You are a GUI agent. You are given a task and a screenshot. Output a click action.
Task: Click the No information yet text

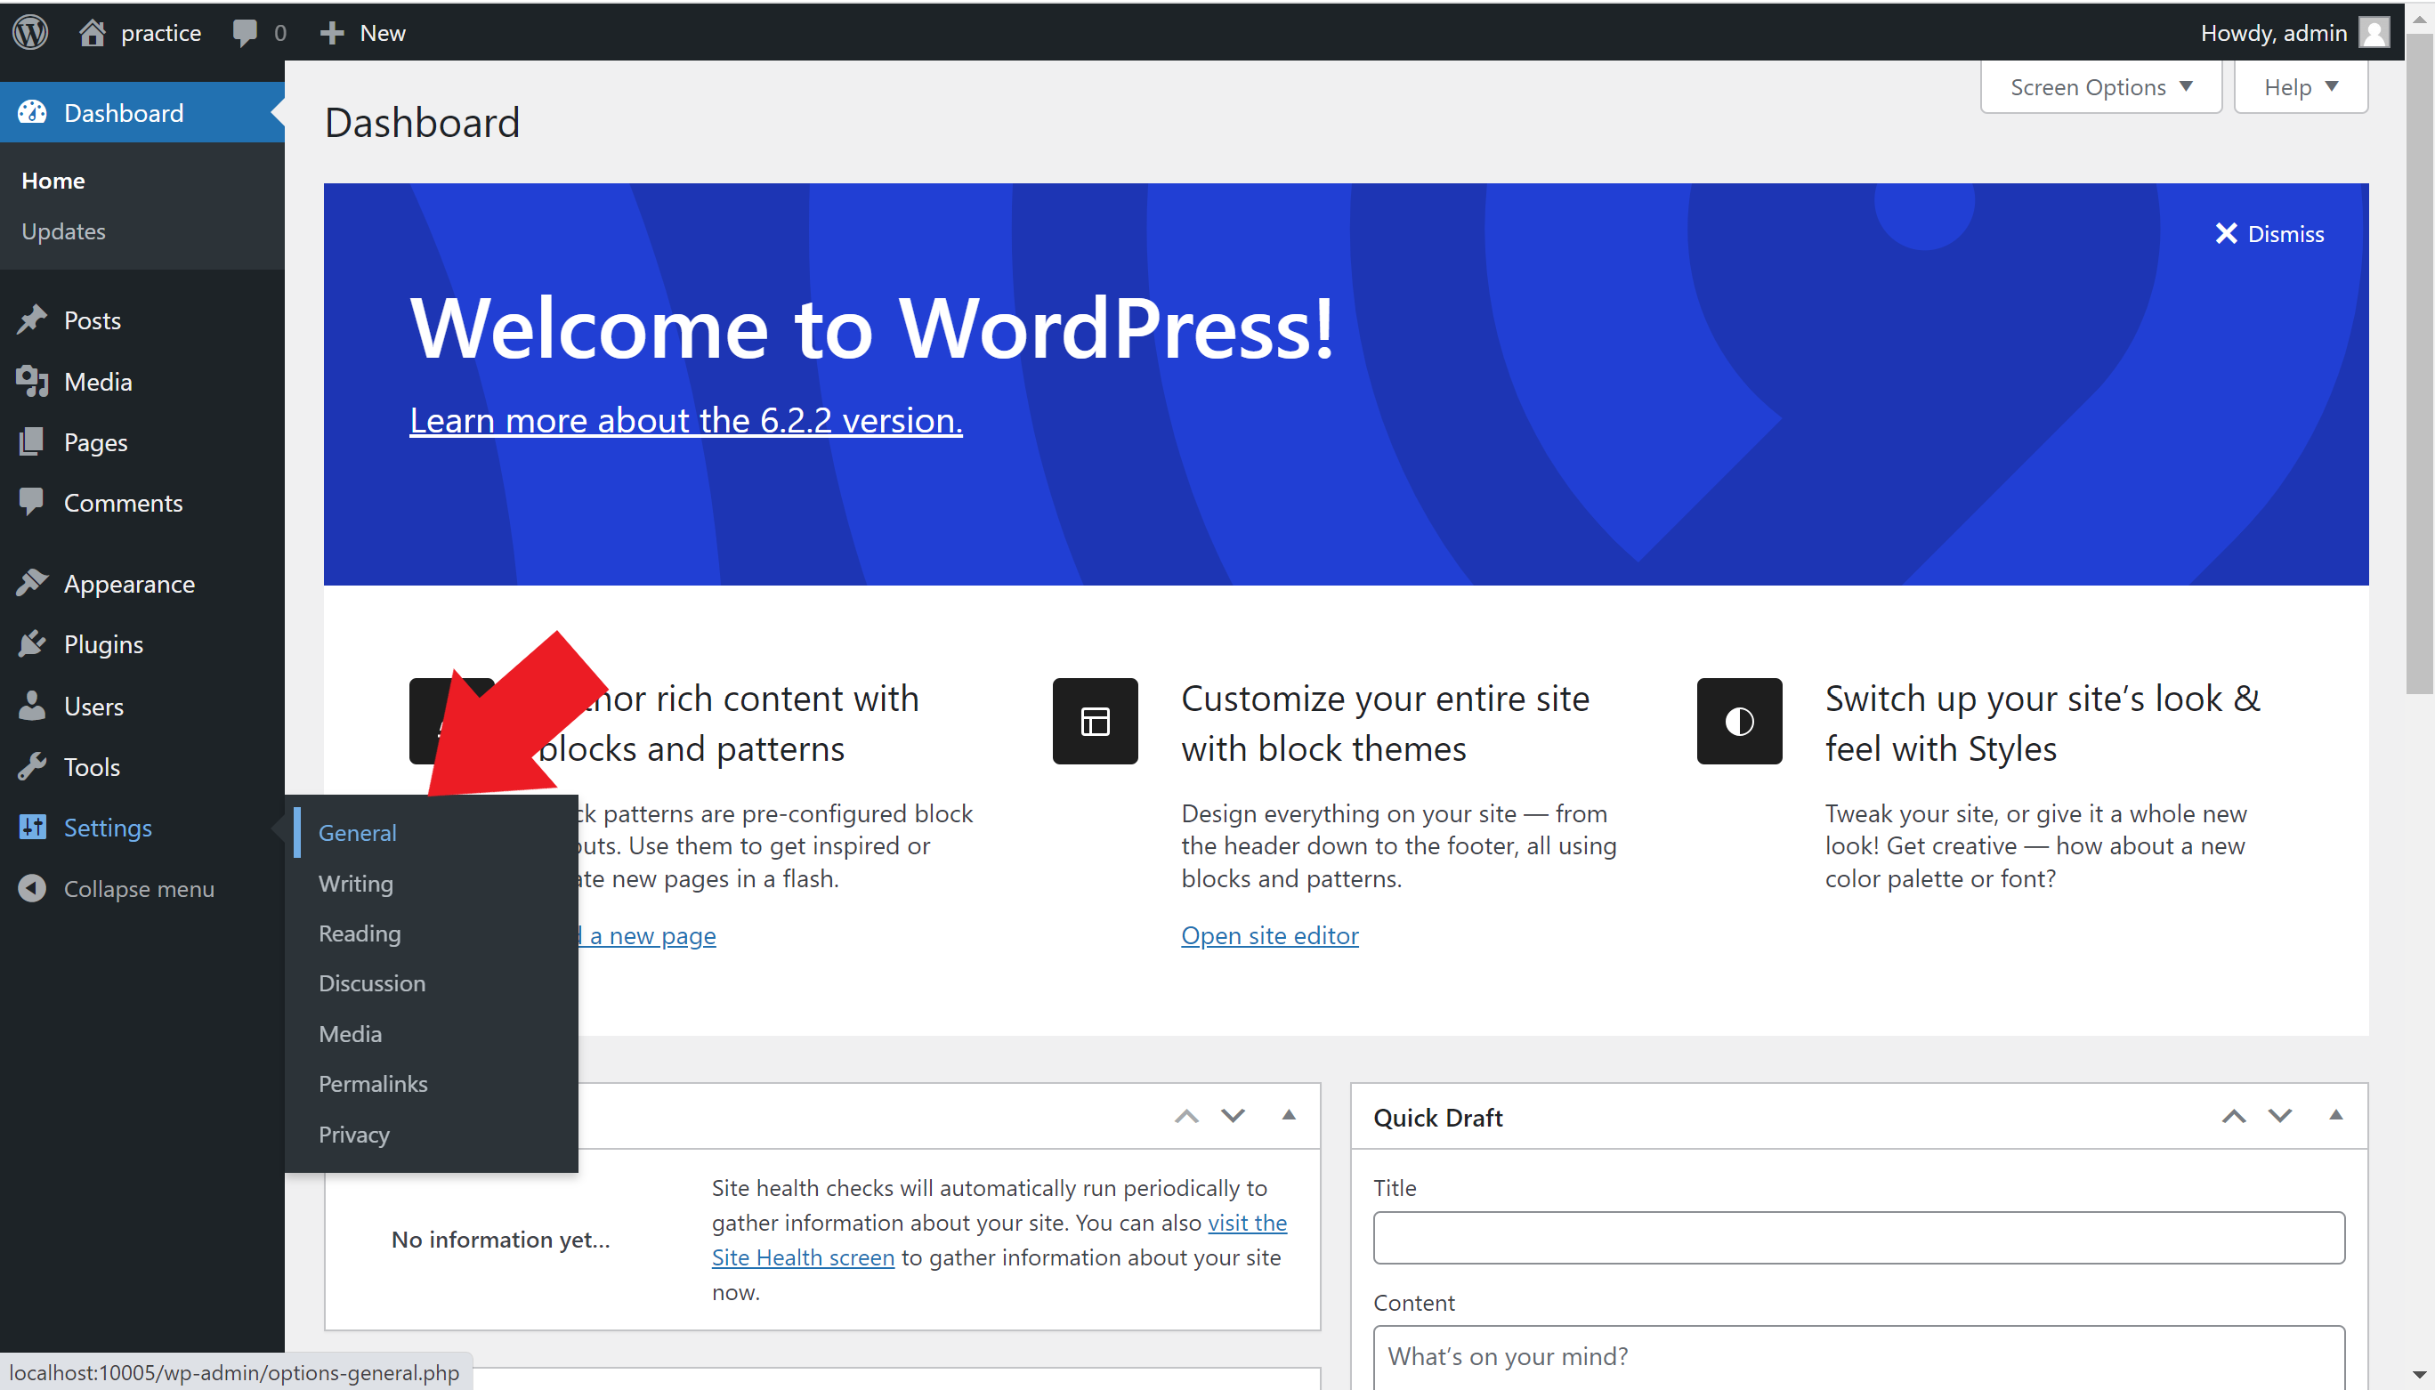pos(500,1239)
